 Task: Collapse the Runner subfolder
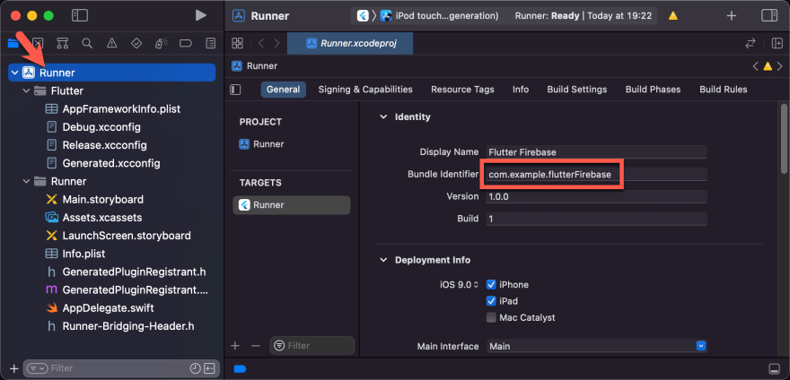point(27,181)
